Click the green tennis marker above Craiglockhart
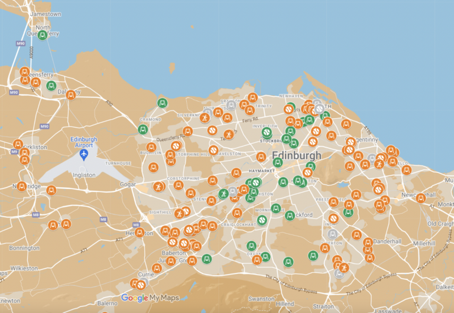Screen dimensions: 454x313 tap(262, 220)
